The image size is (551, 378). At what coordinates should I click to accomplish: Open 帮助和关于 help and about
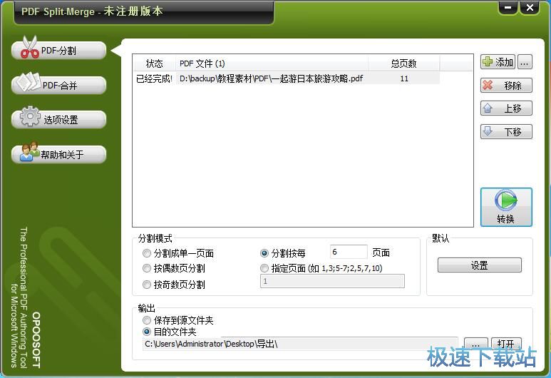coord(58,154)
